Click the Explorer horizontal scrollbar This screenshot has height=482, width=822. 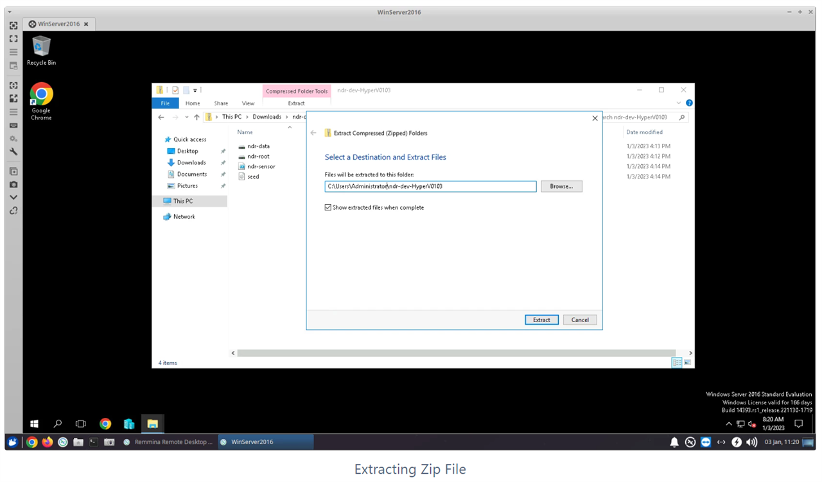(x=456, y=353)
